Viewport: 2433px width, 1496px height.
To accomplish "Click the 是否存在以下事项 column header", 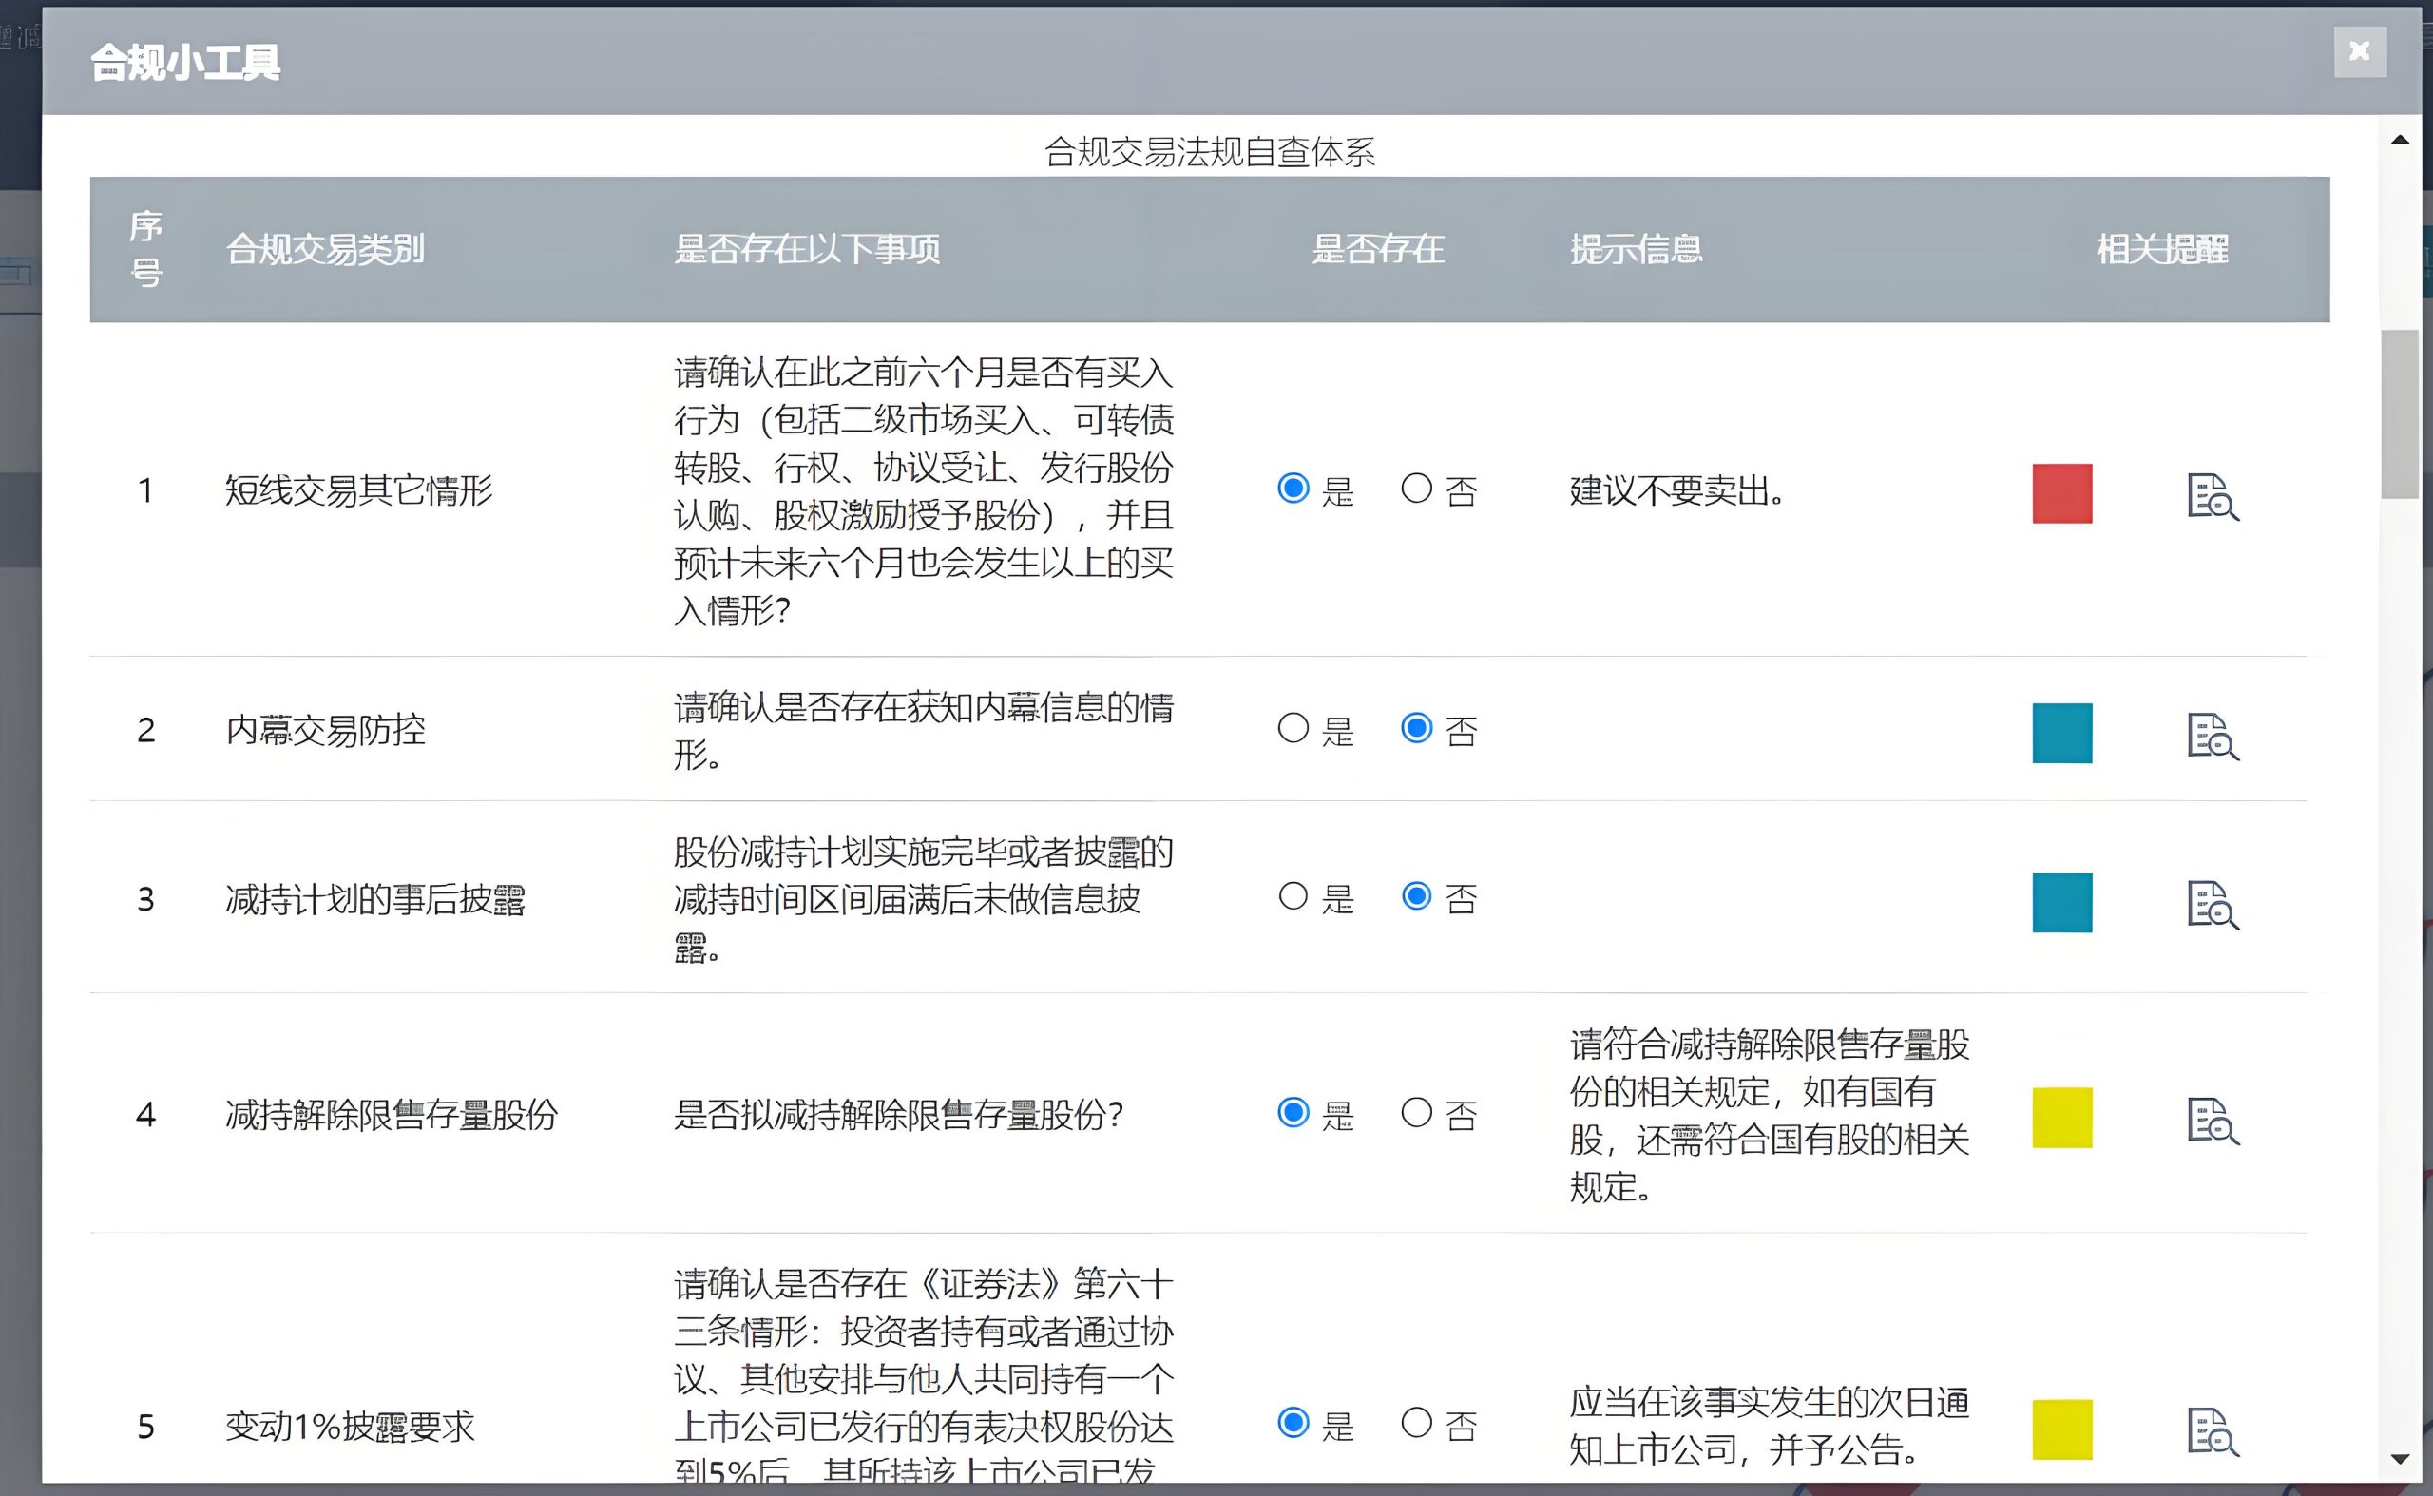I will pyautogui.click(x=808, y=249).
